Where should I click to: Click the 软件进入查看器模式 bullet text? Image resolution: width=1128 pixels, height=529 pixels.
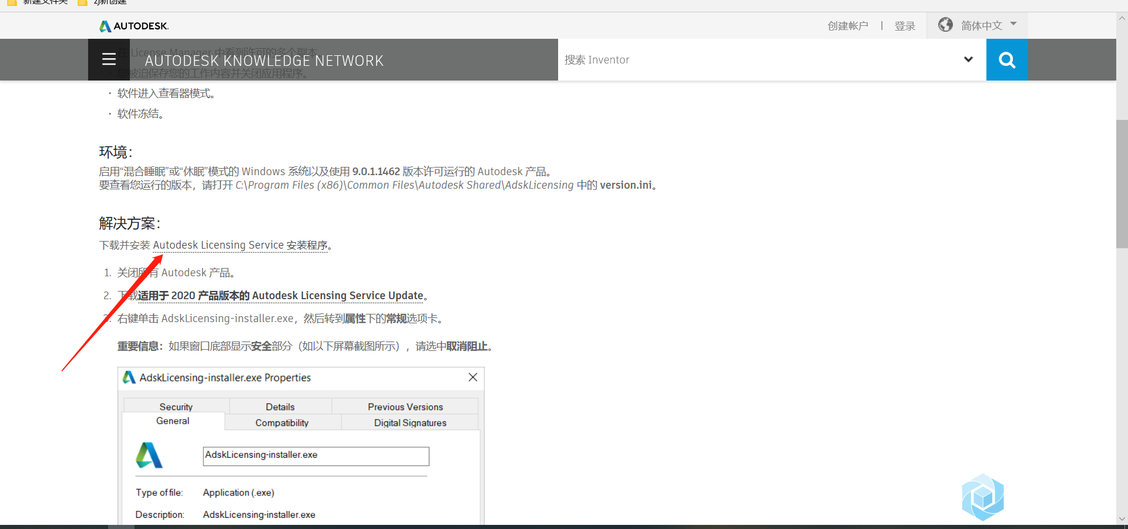coord(166,93)
